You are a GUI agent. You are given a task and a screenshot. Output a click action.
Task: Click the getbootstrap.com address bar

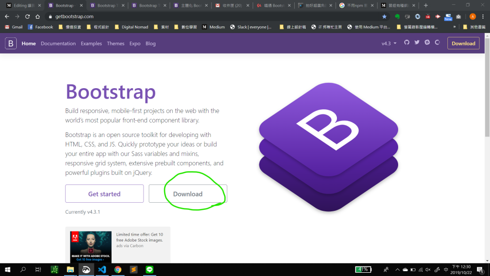tap(212, 17)
